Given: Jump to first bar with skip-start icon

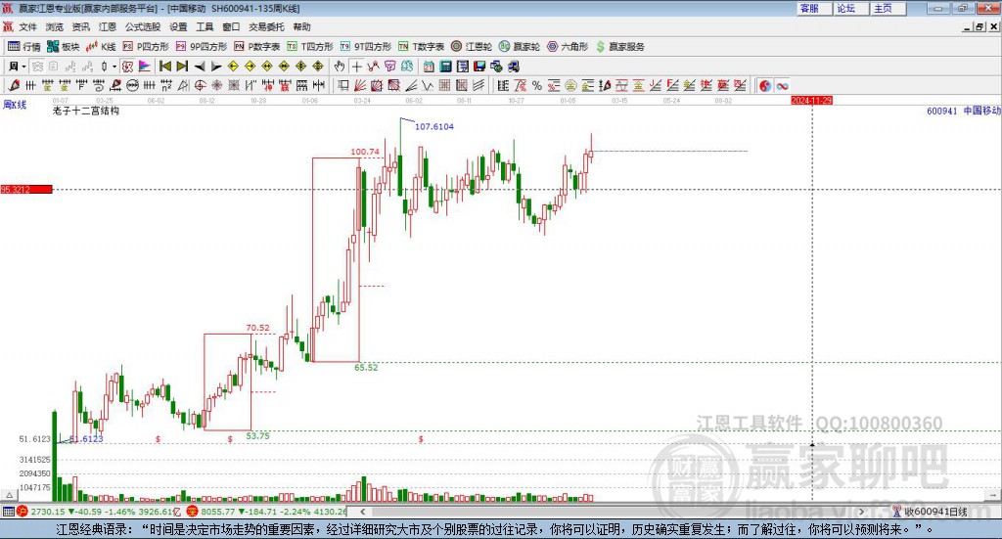Looking at the screenshot, I should coord(164,67).
